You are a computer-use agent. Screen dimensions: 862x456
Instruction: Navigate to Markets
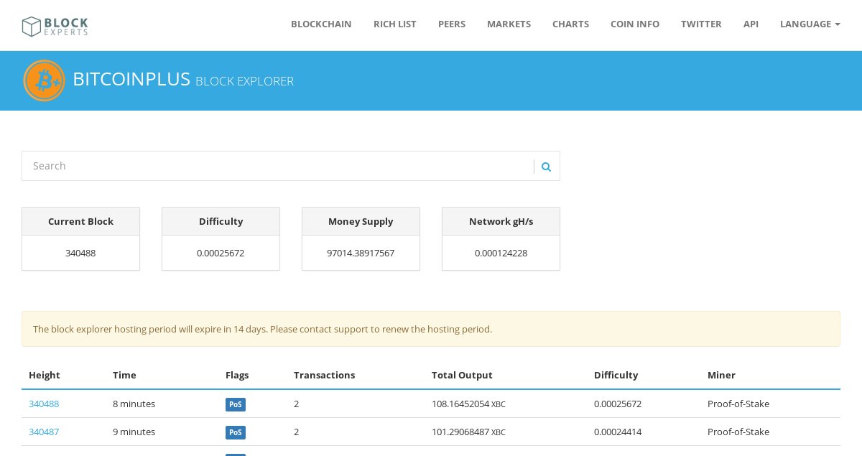pos(509,24)
